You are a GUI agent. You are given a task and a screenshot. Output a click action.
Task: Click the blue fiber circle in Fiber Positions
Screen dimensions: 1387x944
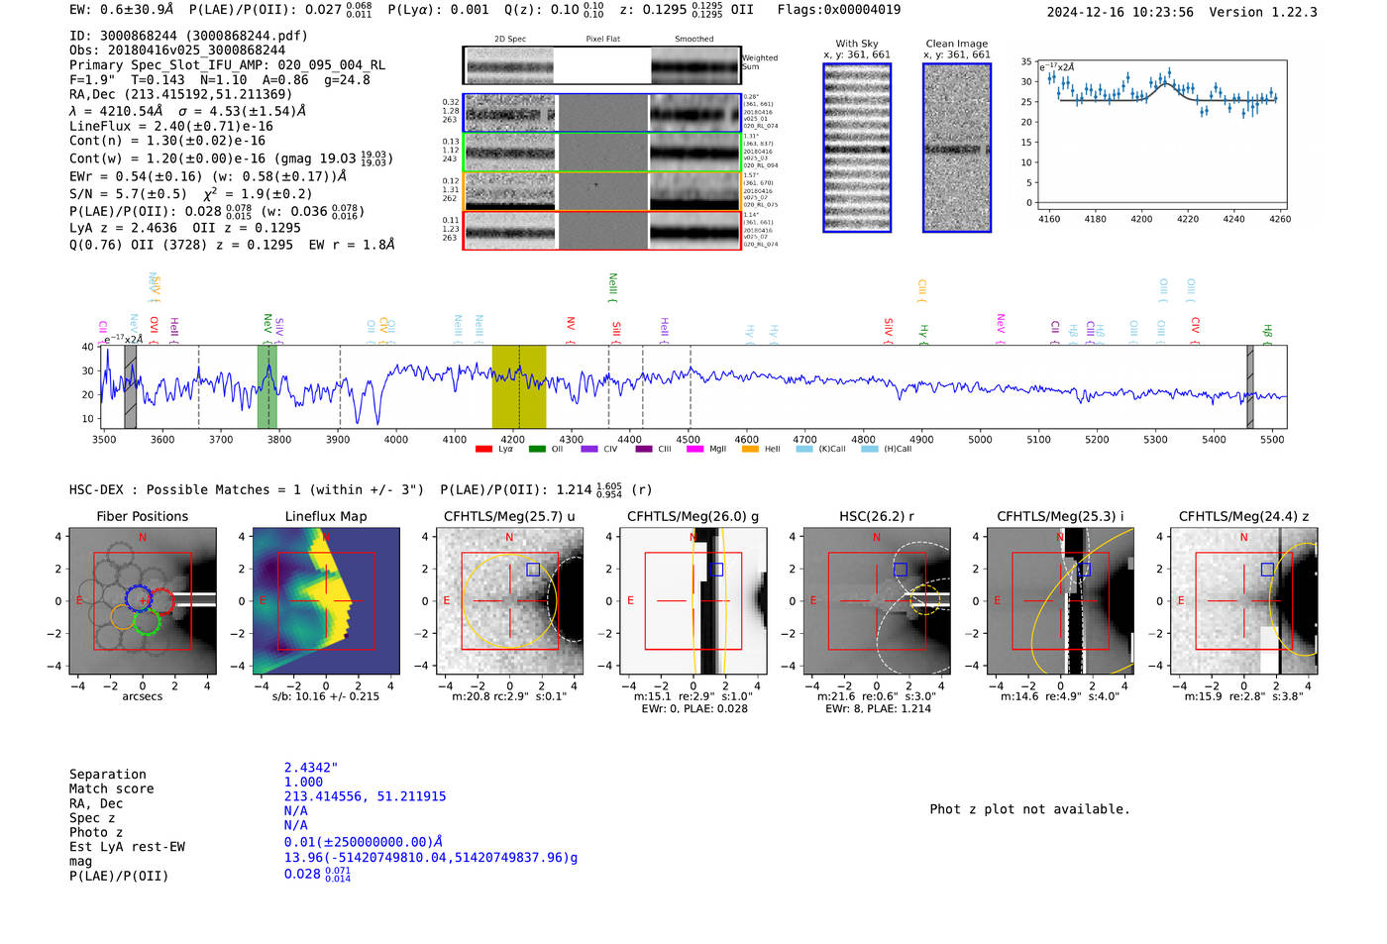coord(138,597)
